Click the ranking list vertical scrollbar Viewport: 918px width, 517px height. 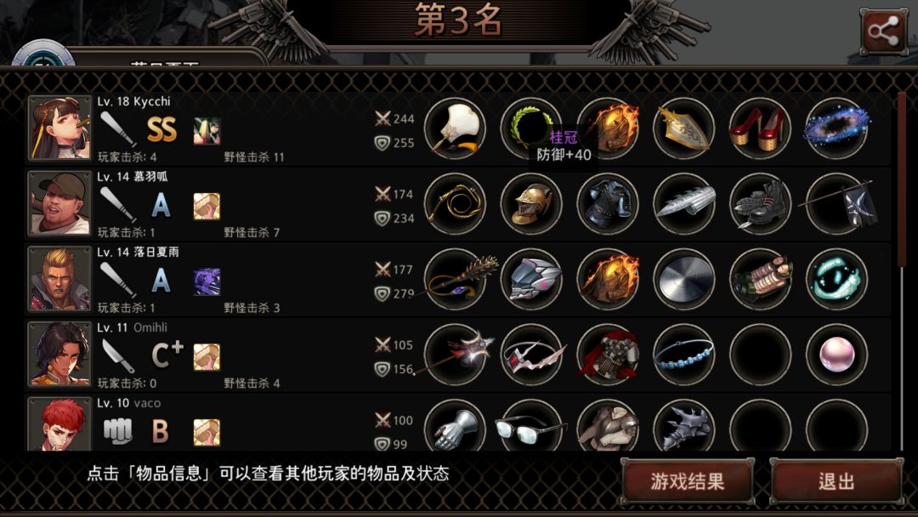(902, 270)
